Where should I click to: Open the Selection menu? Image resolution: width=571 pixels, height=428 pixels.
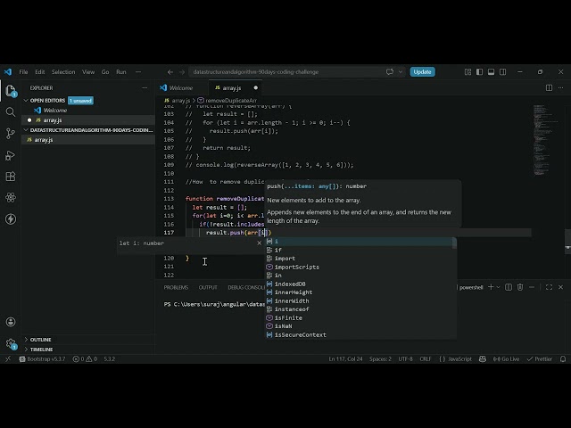(x=63, y=71)
